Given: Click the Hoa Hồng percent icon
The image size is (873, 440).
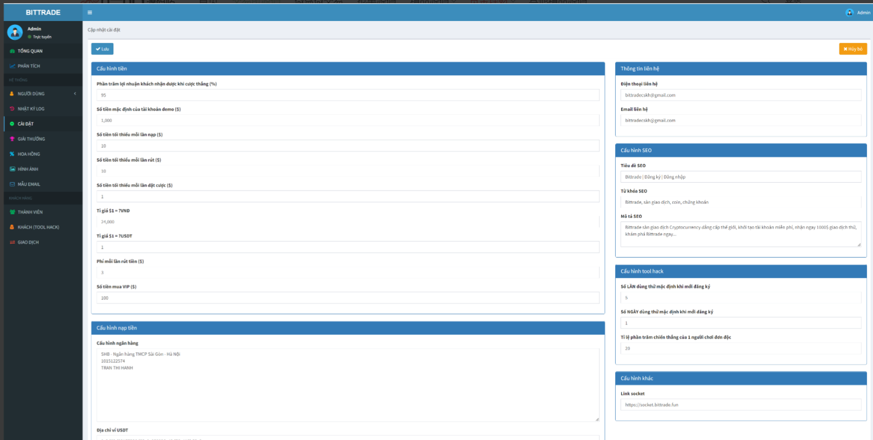Looking at the screenshot, I should 12,154.
